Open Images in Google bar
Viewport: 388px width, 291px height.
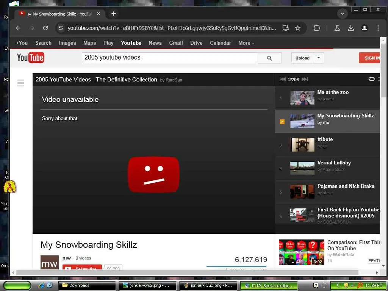(x=67, y=43)
